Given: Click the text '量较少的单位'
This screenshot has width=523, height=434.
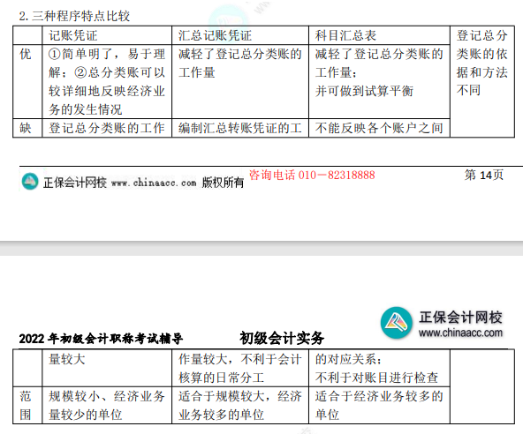Looking at the screenshot, I should click(86, 415).
